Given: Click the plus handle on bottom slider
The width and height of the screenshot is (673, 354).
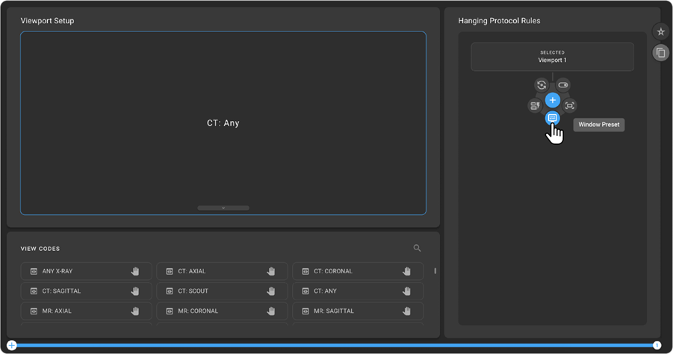Looking at the screenshot, I should click(x=12, y=346).
